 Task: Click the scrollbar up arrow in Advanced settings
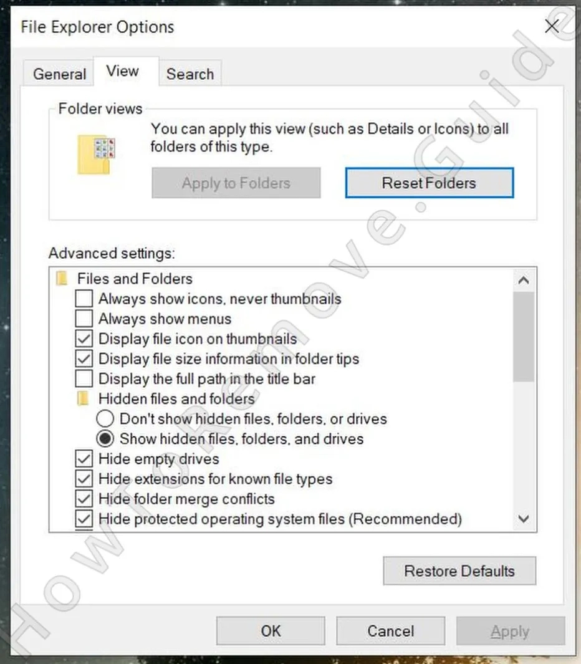pyautogui.click(x=524, y=280)
